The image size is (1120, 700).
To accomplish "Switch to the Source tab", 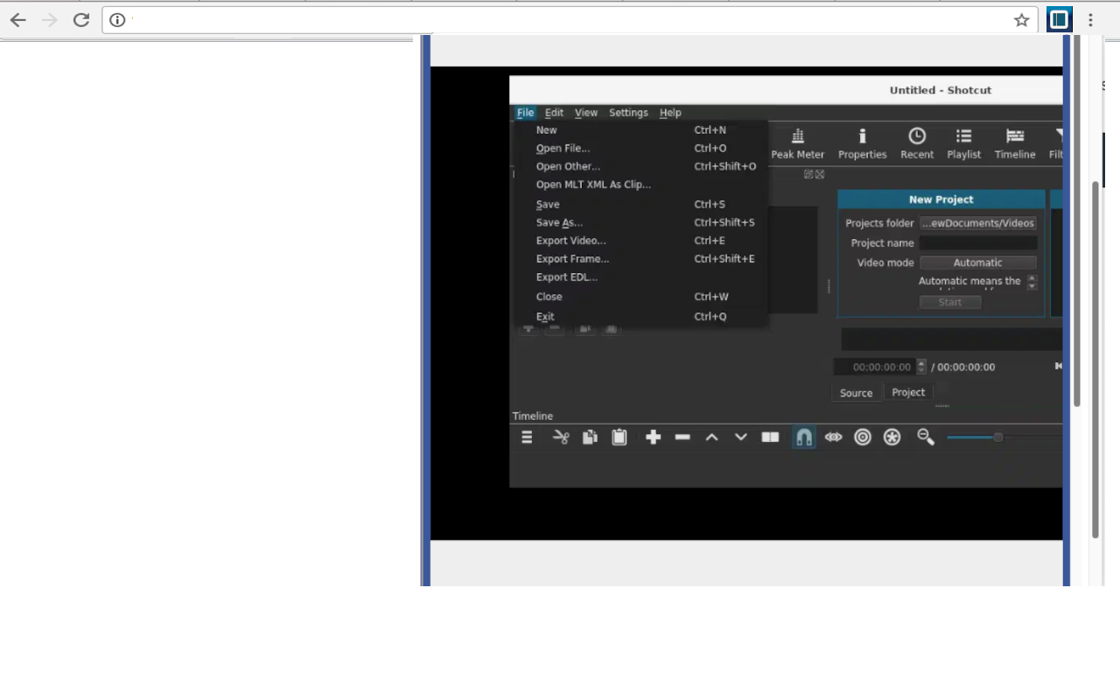I will click(856, 393).
